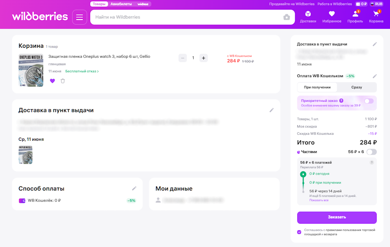
Task: Click Моя скидка −801 ₽ row
Action: [337, 126]
